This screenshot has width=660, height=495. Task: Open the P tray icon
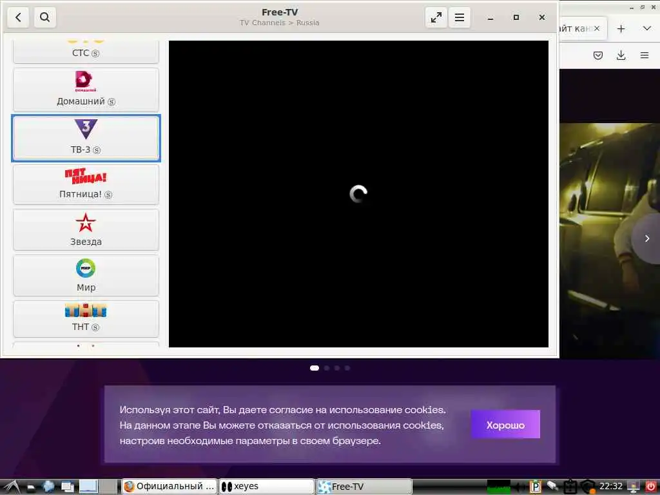click(535, 487)
